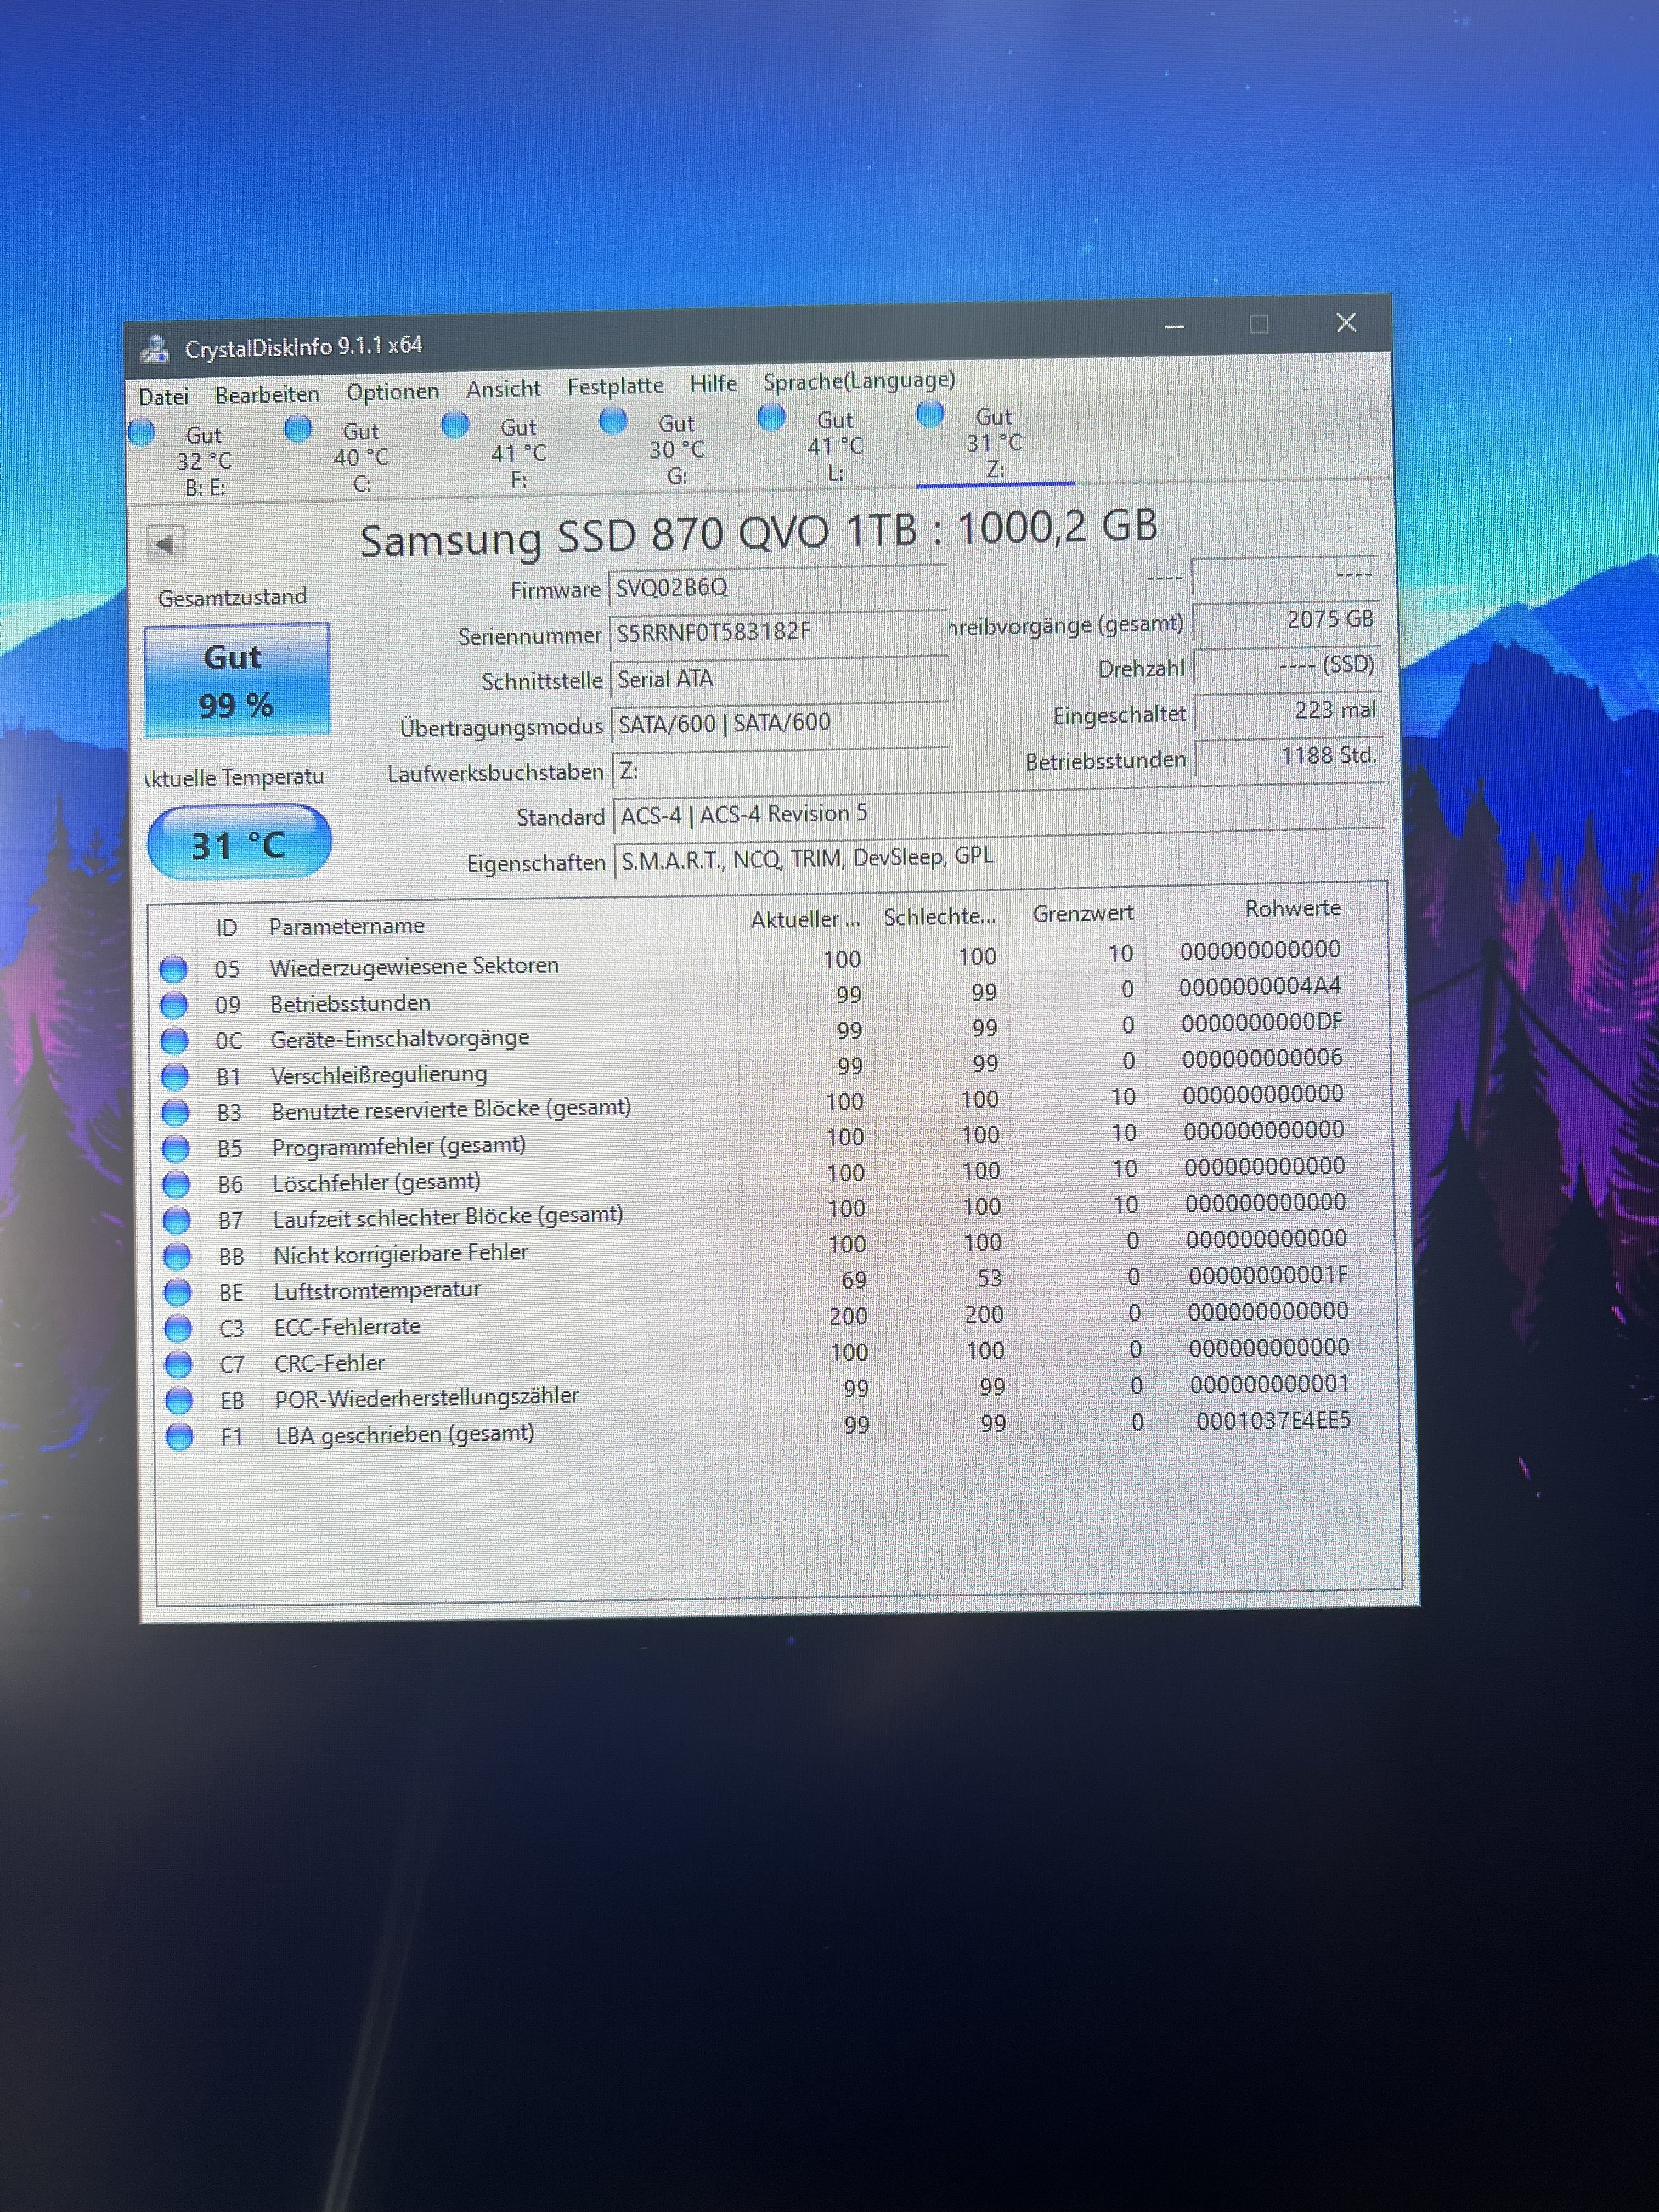Click status circle for Wiederzugewiesene Sektoren
The width and height of the screenshot is (1659, 2212).
point(173,969)
